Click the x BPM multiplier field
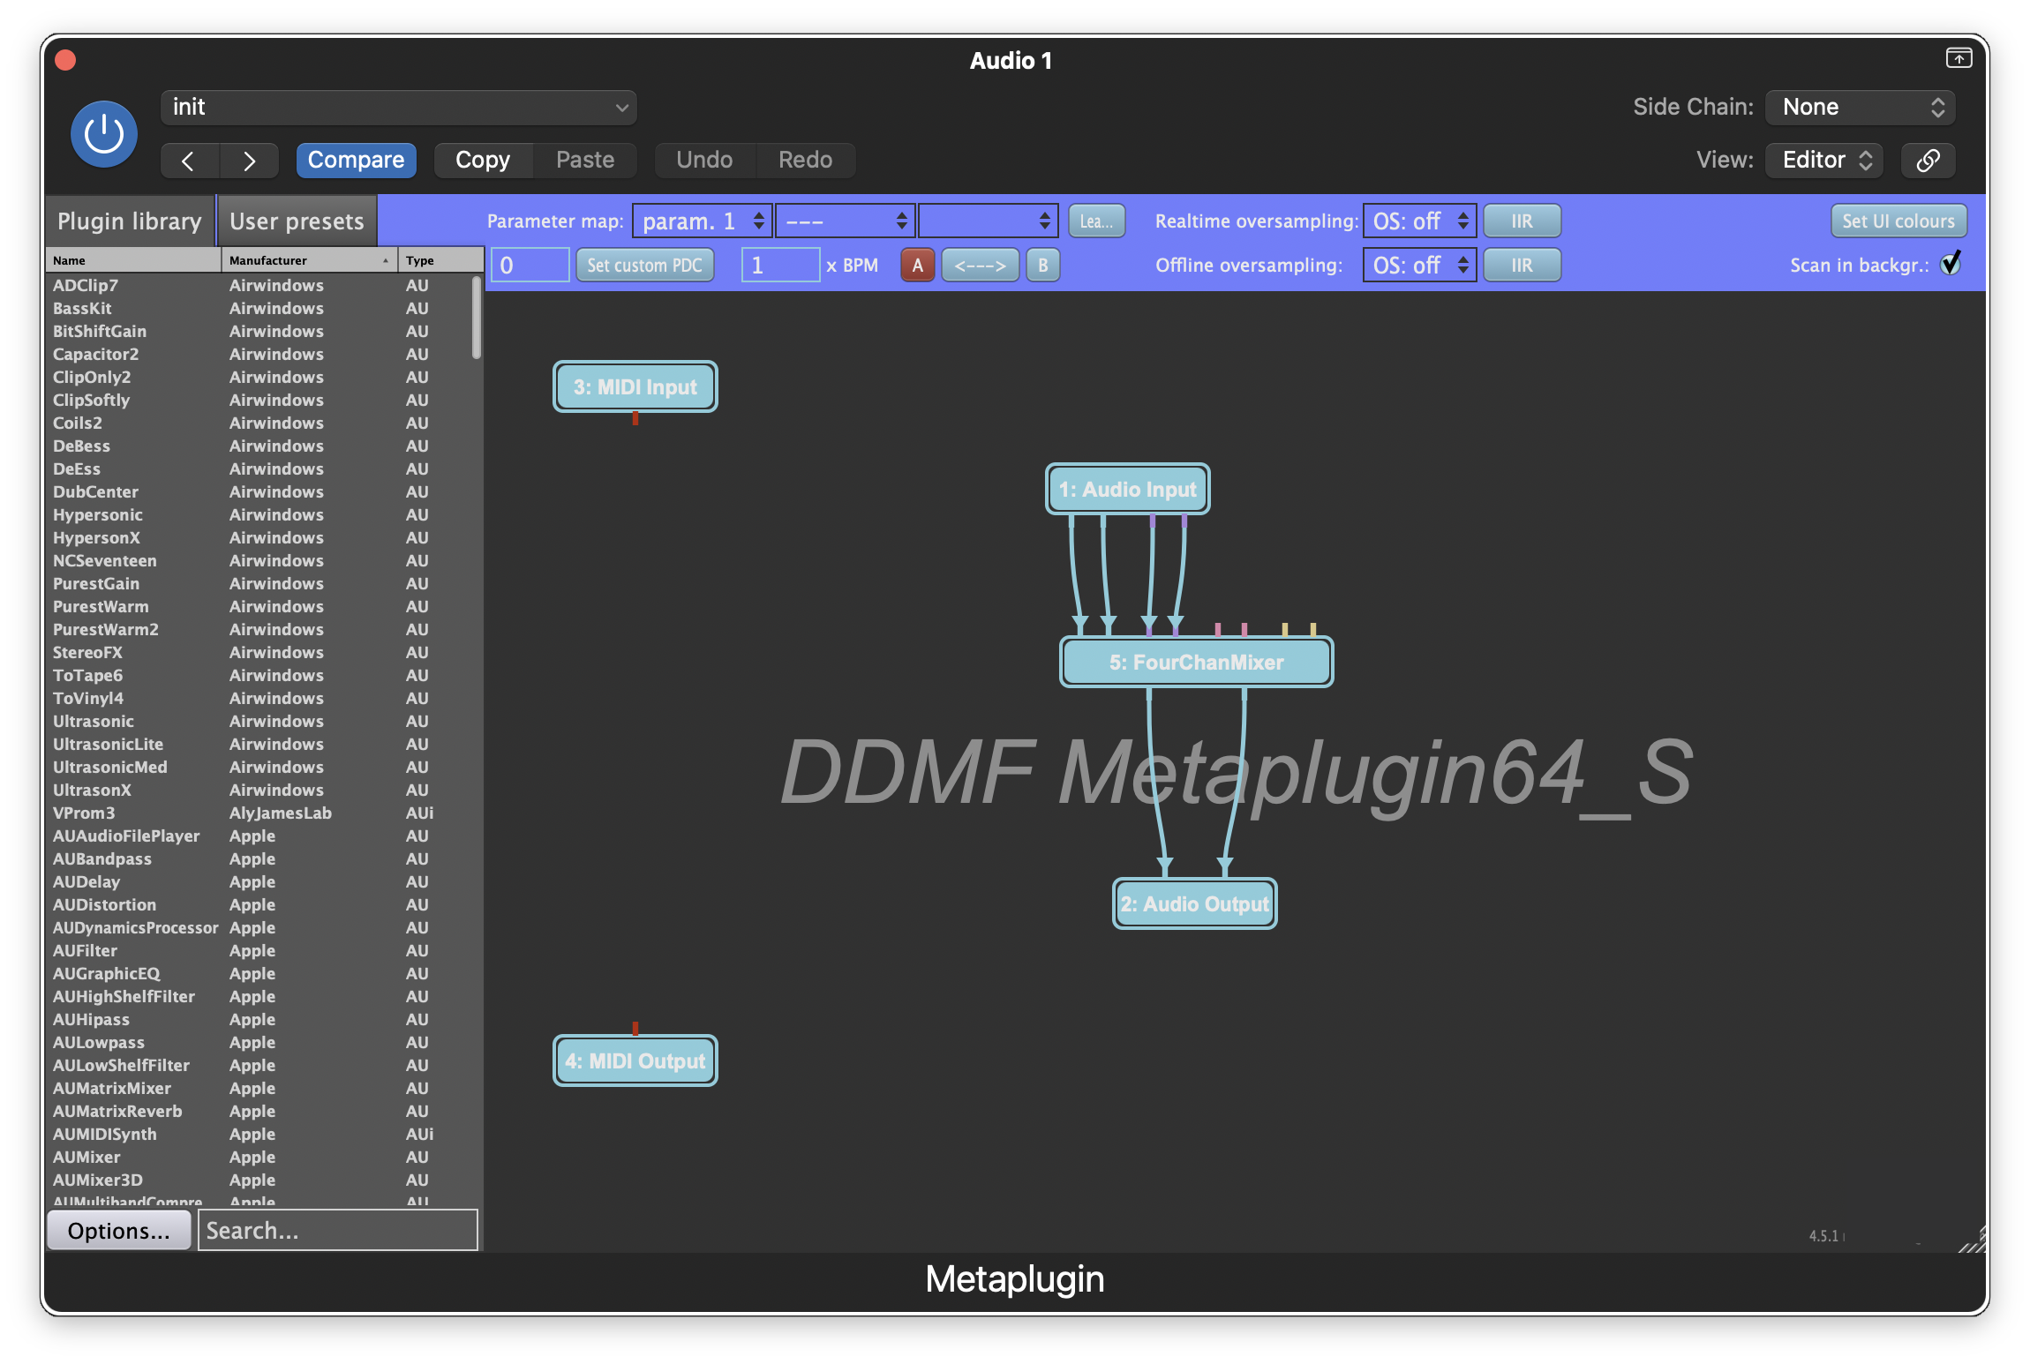 click(781, 266)
